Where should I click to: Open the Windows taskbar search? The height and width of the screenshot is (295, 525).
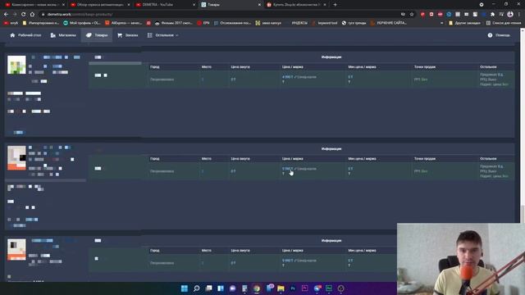coord(197,288)
